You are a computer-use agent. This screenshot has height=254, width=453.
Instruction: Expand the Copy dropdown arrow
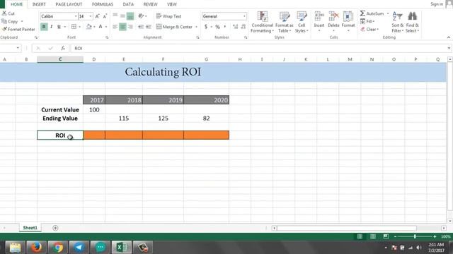22,21
